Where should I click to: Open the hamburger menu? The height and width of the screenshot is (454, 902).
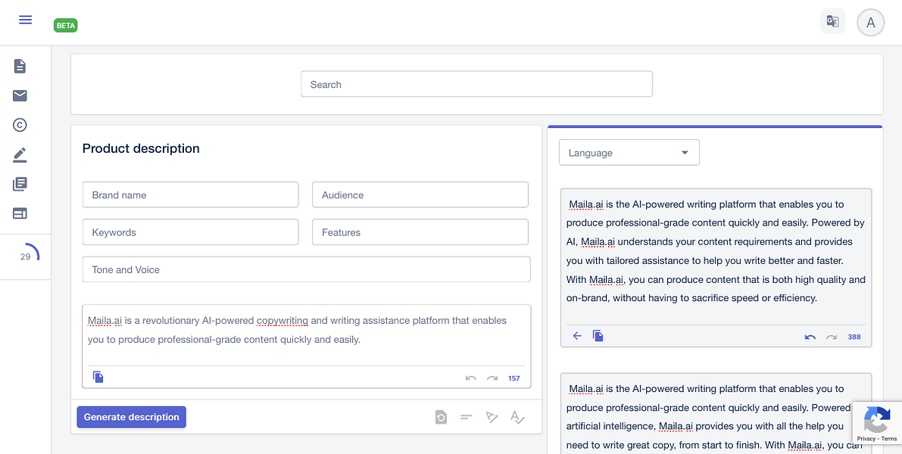(25, 20)
